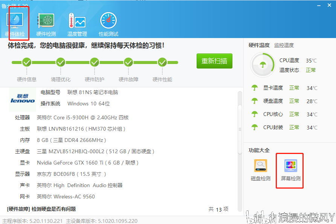This screenshot has width=336, height=224.
Task: Click the hardware list vertical scrollbar
Action: pos(240,129)
